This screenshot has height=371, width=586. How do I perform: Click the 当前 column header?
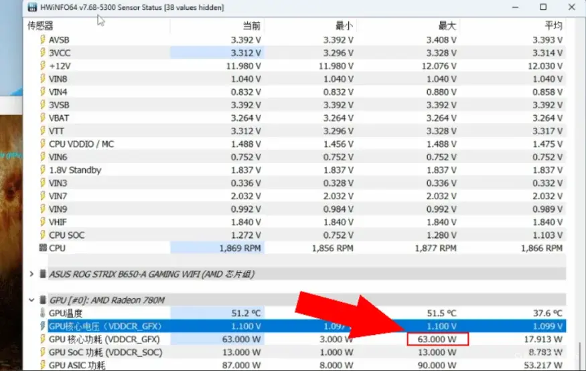(x=252, y=25)
